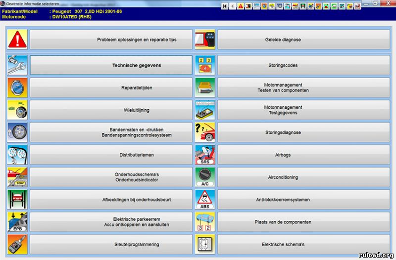Click the tyre shortcut in the top toolbar

280,6
